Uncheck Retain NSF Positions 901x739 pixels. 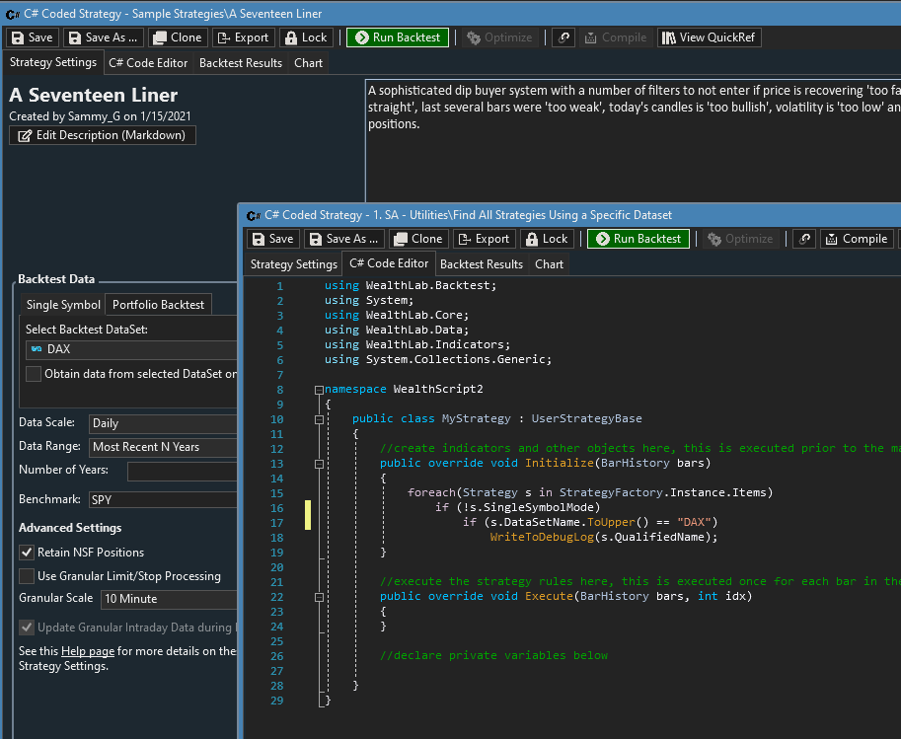pyautogui.click(x=28, y=553)
